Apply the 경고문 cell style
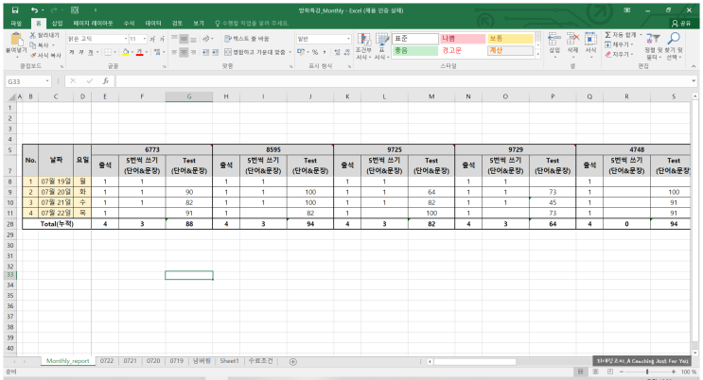This screenshot has height=380, width=703. coord(463,51)
